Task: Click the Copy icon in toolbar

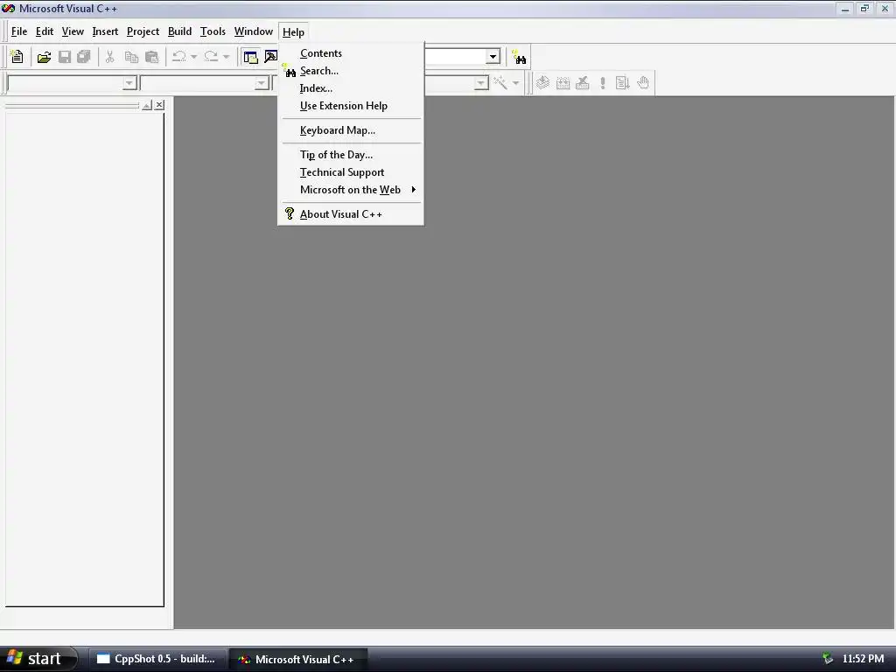Action: coord(131,57)
